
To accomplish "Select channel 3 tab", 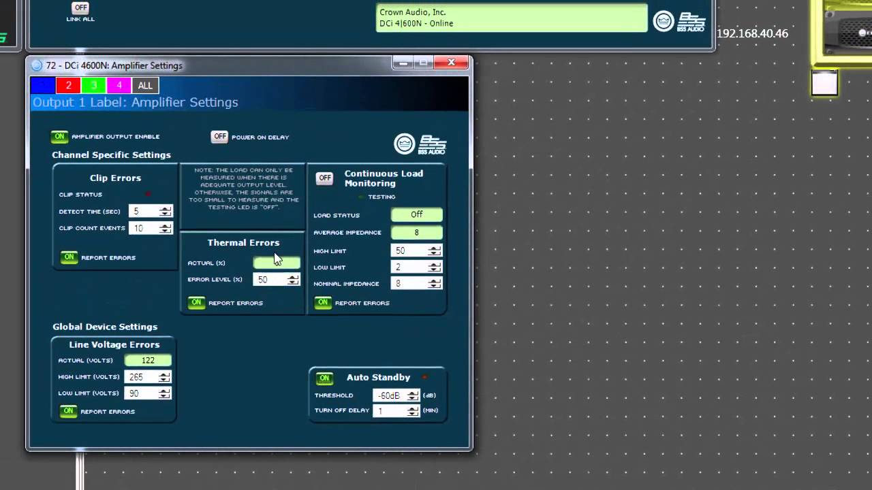I will pos(93,85).
